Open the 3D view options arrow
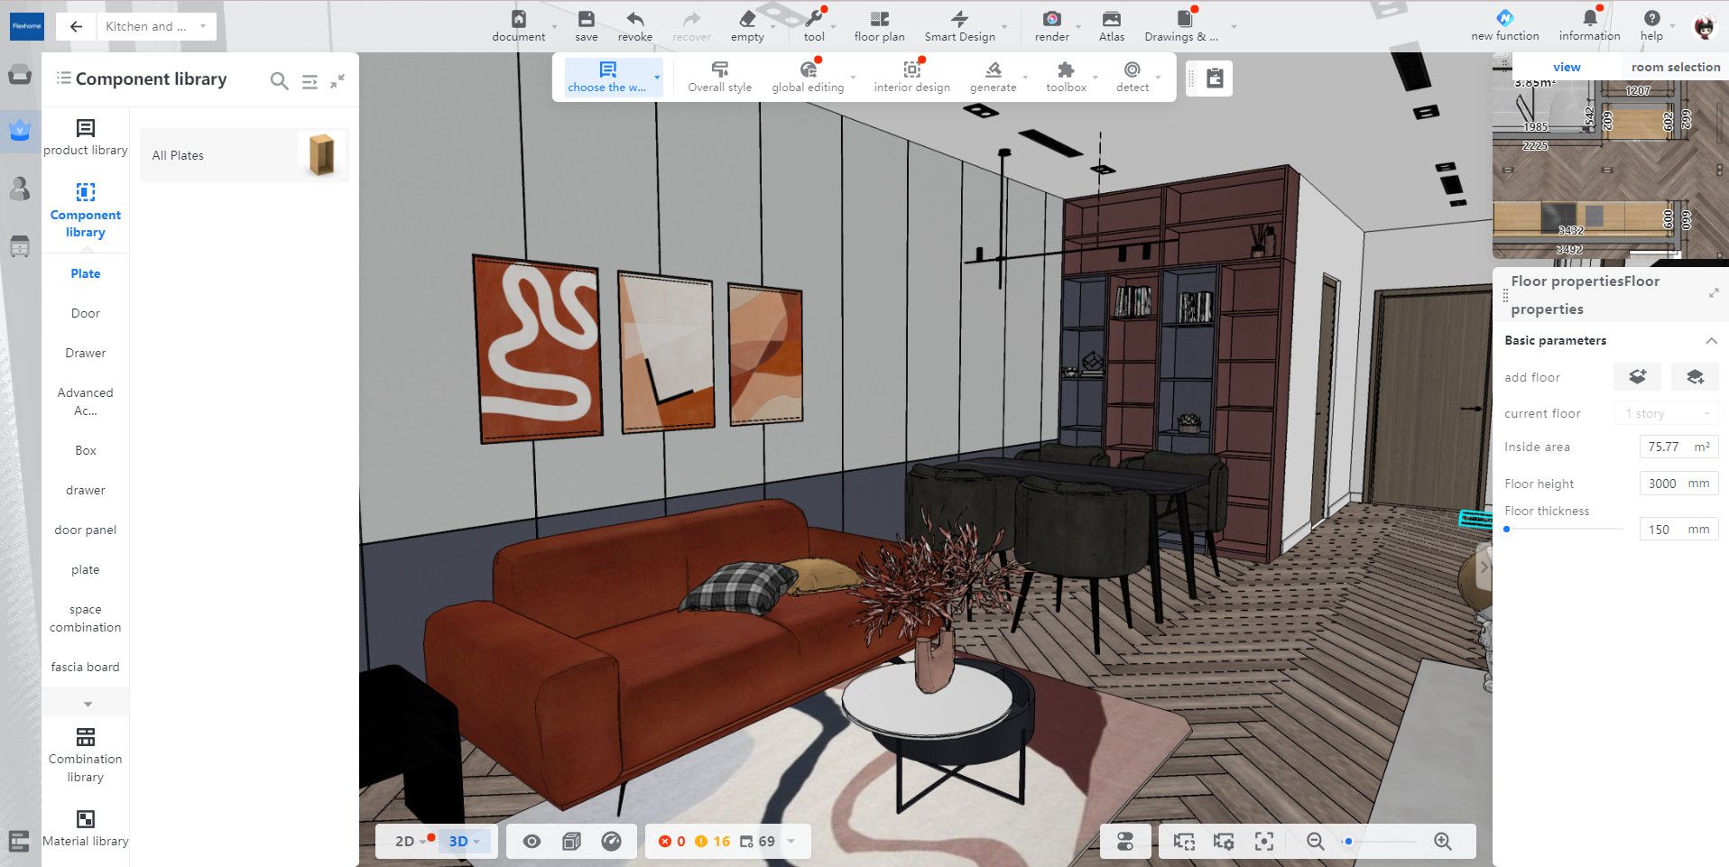The height and width of the screenshot is (867, 1729). pyautogui.click(x=476, y=842)
